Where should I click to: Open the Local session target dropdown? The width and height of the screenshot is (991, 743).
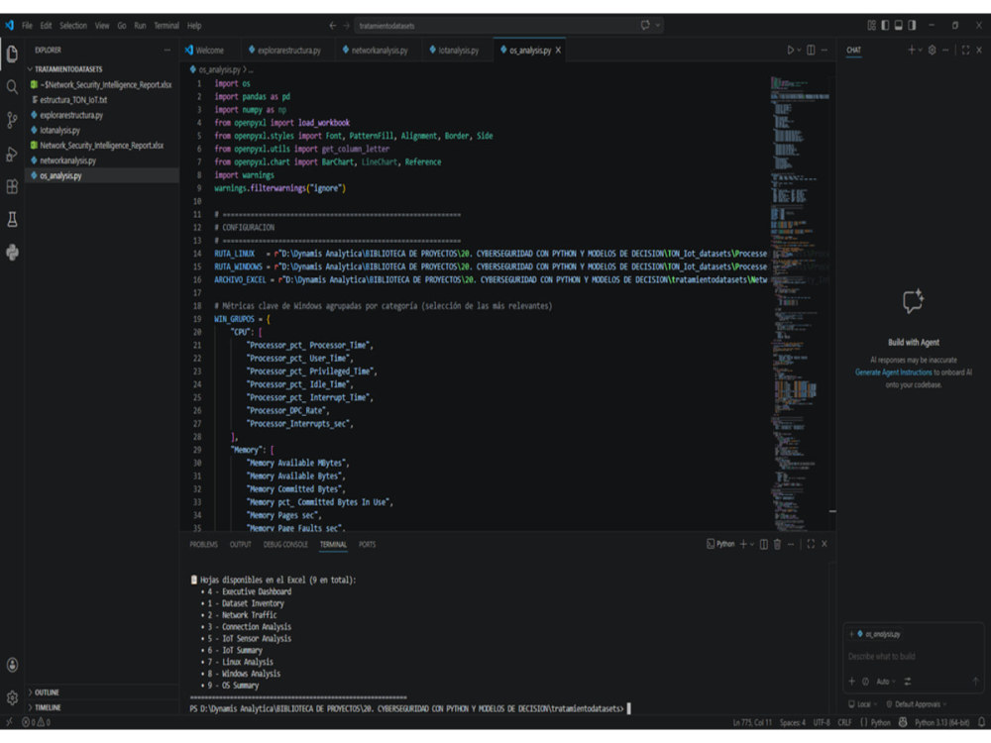point(863,703)
